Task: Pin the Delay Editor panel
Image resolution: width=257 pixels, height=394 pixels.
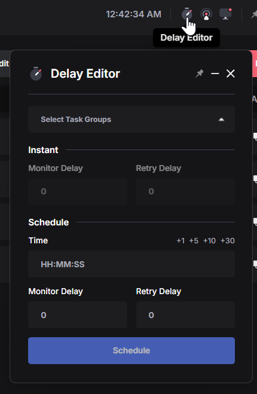Action: pyautogui.click(x=200, y=74)
